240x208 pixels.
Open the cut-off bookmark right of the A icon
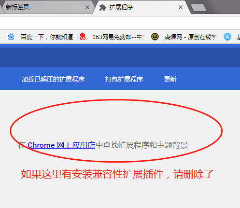(x=238, y=37)
